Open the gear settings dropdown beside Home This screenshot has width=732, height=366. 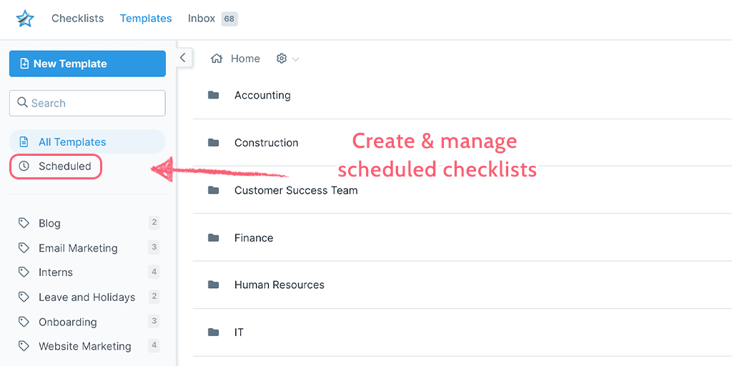tap(287, 59)
